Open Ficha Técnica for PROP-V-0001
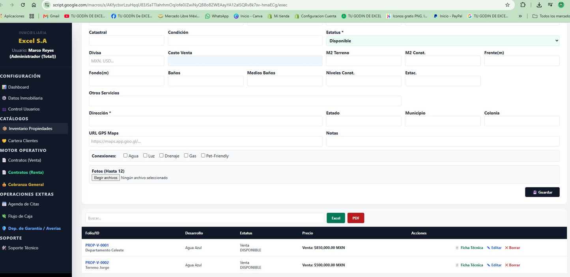This screenshot has width=570, height=277. 469,248
